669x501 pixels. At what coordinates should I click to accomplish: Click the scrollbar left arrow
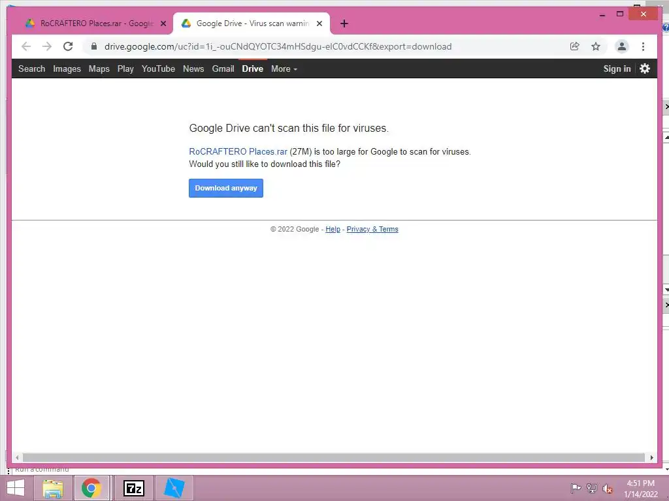click(16, 457)
